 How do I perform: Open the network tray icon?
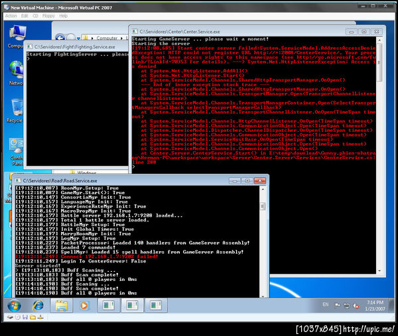tap(347, 306)
